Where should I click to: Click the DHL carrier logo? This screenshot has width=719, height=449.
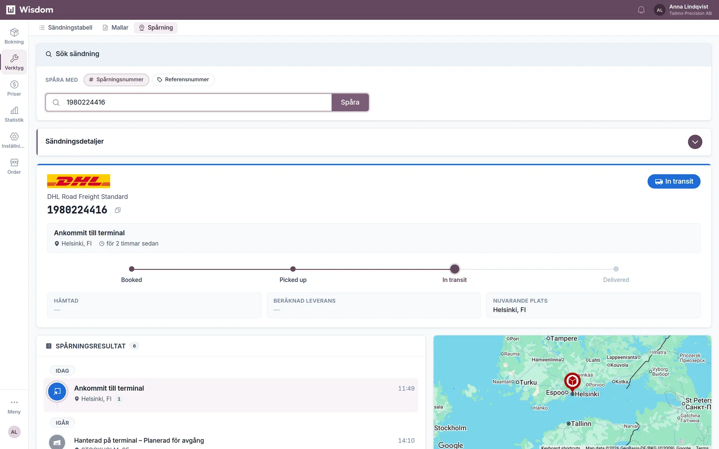(x=79, y=181)
